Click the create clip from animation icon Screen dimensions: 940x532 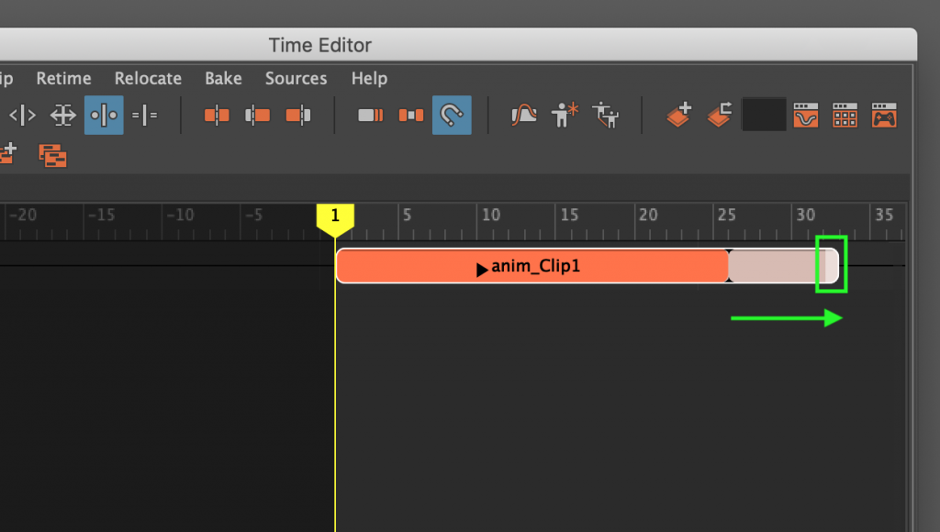pyautogui.click(x=677, y=115)
